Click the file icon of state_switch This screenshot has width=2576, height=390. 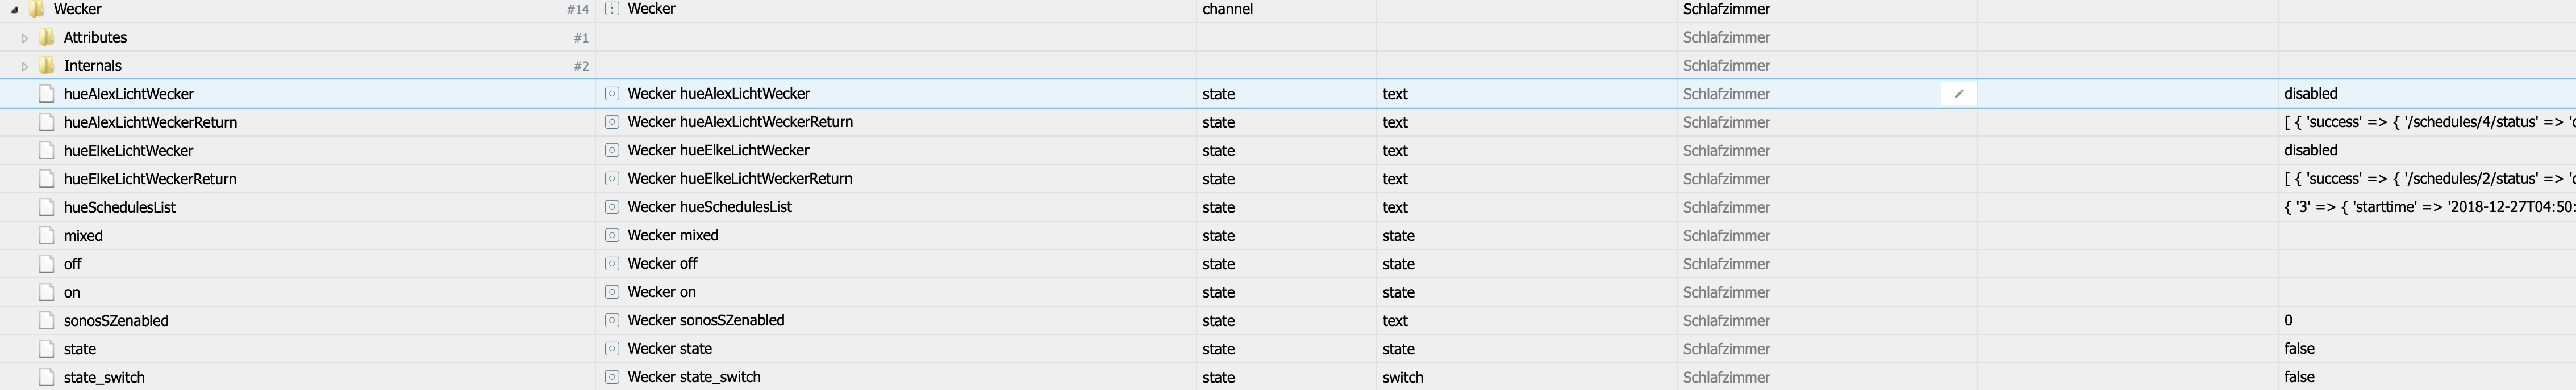click(46, 377)
